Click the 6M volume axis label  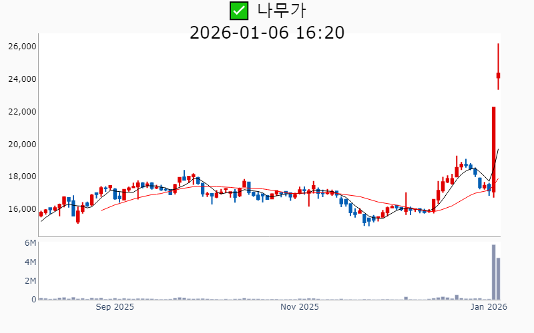coord(30,243)
